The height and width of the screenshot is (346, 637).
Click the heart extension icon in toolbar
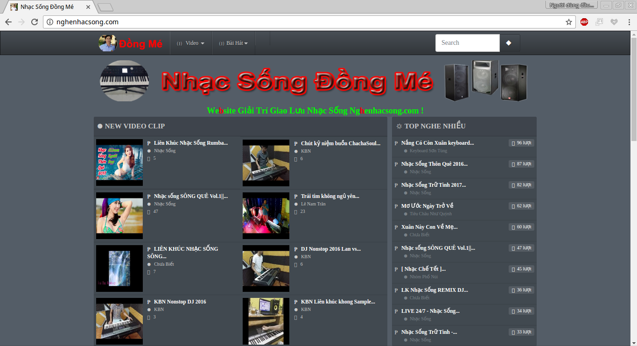(x=615, y=22)
